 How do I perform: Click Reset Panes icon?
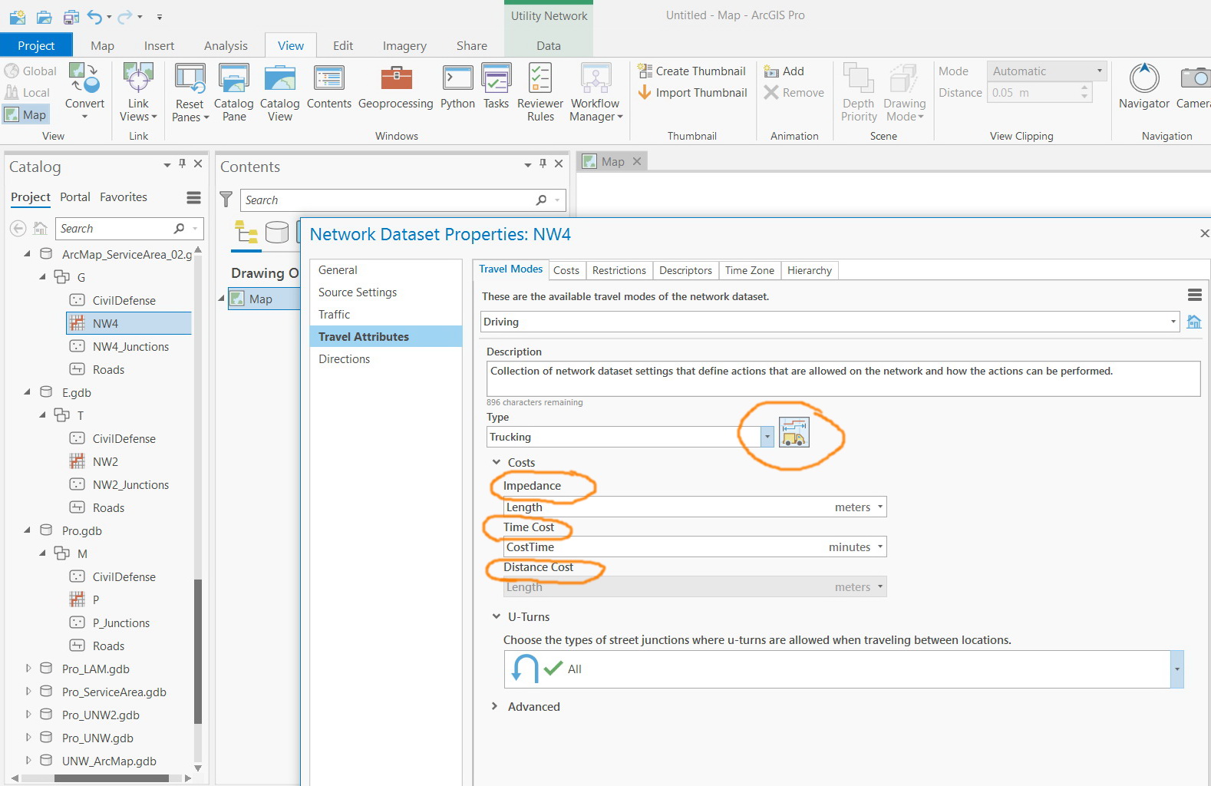190,78
